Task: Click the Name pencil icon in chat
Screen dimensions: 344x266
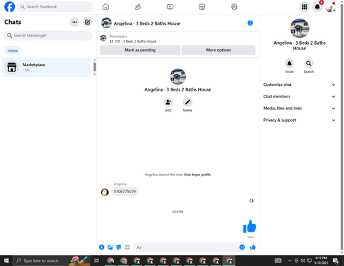Action: point(187,102)
